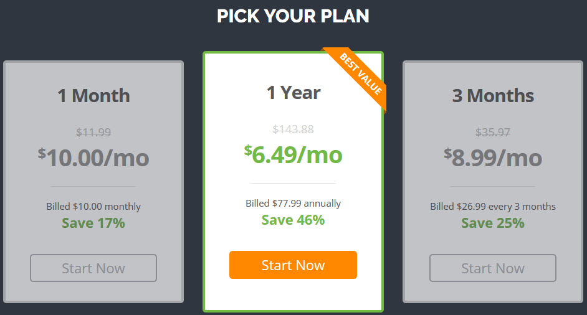Click Billed $10.00 monthly text
The height and width of the screenshot is (315, 587).
click(x=93, y=207)
